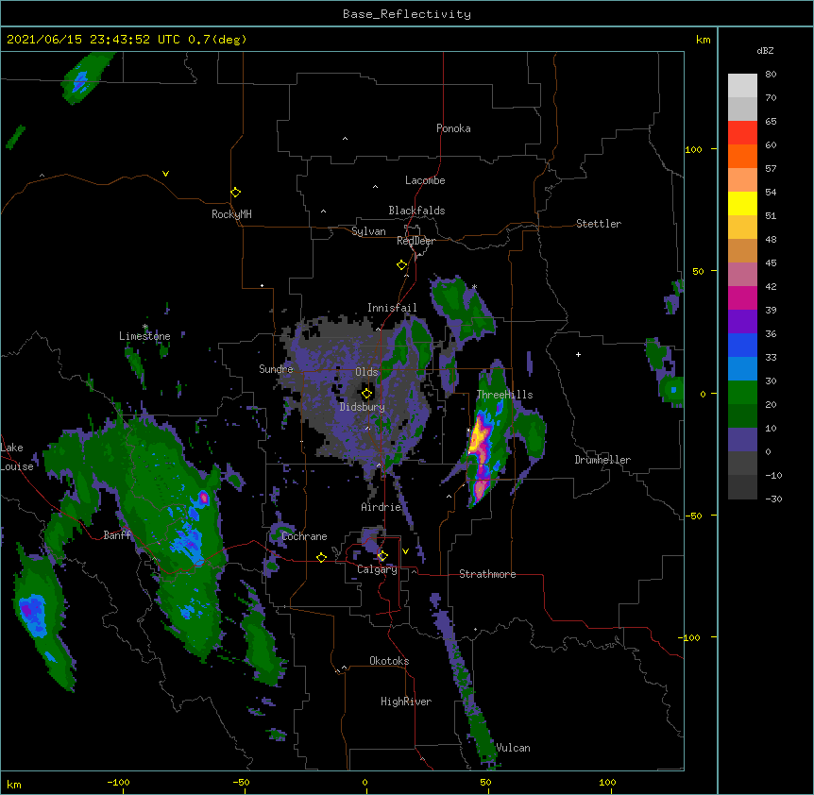
Task: Click the Base_Reflectivity title text
Action: click(407, 14)
